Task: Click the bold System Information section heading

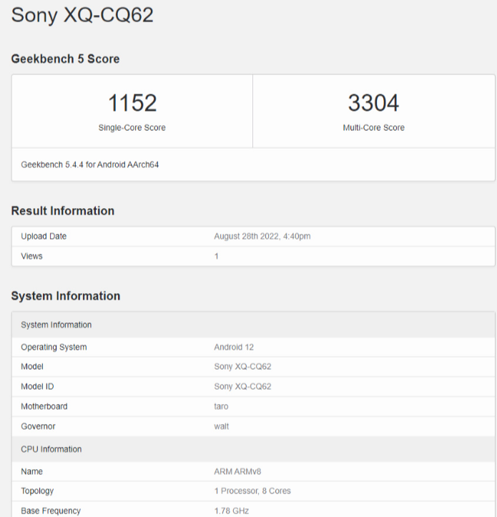Action: (66, 296)
